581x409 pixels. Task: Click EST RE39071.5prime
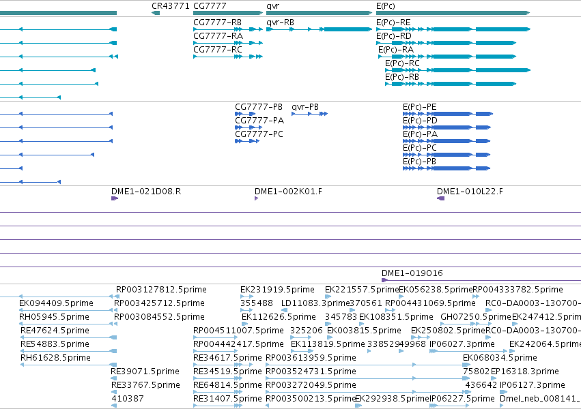click(x=145, y=372)
